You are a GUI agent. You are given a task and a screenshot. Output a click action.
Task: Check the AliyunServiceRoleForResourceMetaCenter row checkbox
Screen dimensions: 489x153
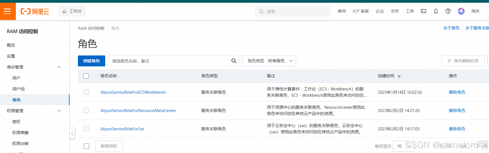pos(86,110)
